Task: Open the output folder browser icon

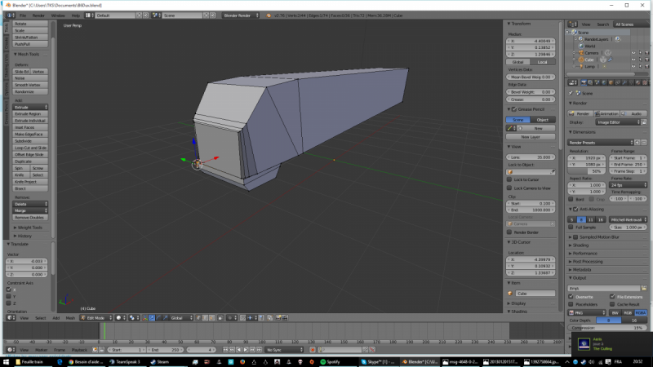Action: pos(644,288)
